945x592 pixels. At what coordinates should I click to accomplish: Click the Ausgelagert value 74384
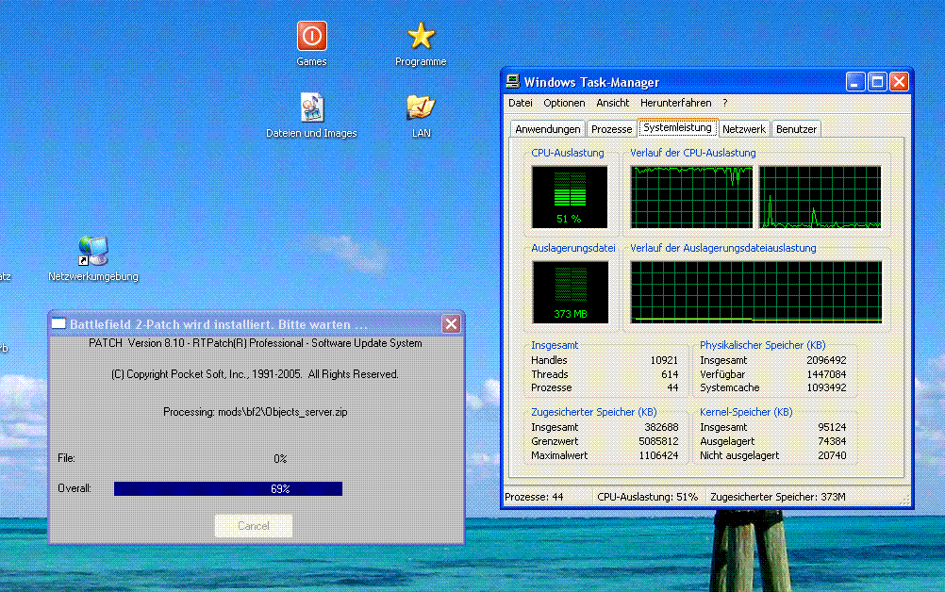pyautogui.click(x=832, y=441)
